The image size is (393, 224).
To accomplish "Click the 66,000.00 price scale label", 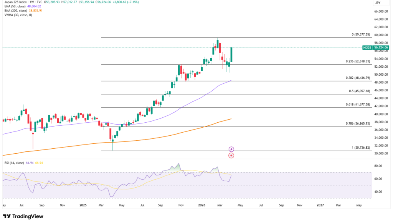I will click(381, 12).
